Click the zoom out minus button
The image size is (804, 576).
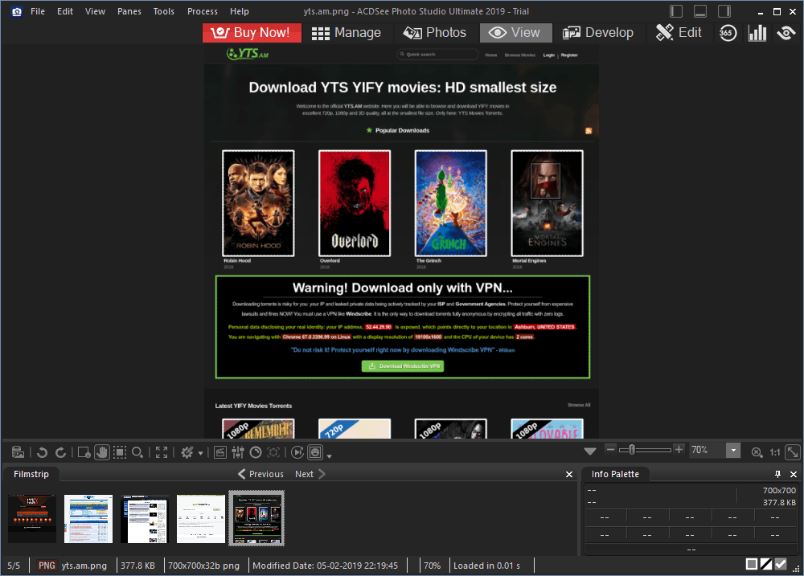click(610, 450)
